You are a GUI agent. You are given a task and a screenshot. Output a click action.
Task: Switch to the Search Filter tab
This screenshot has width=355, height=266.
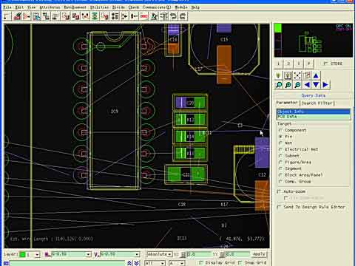[317, 103]
